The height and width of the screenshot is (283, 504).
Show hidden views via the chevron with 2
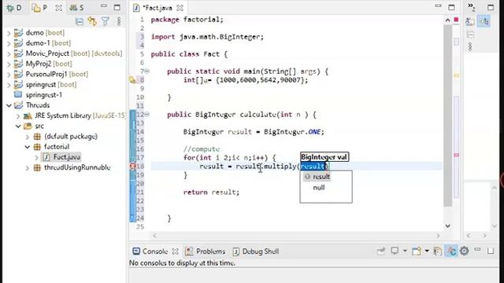[x=471, y=7]
